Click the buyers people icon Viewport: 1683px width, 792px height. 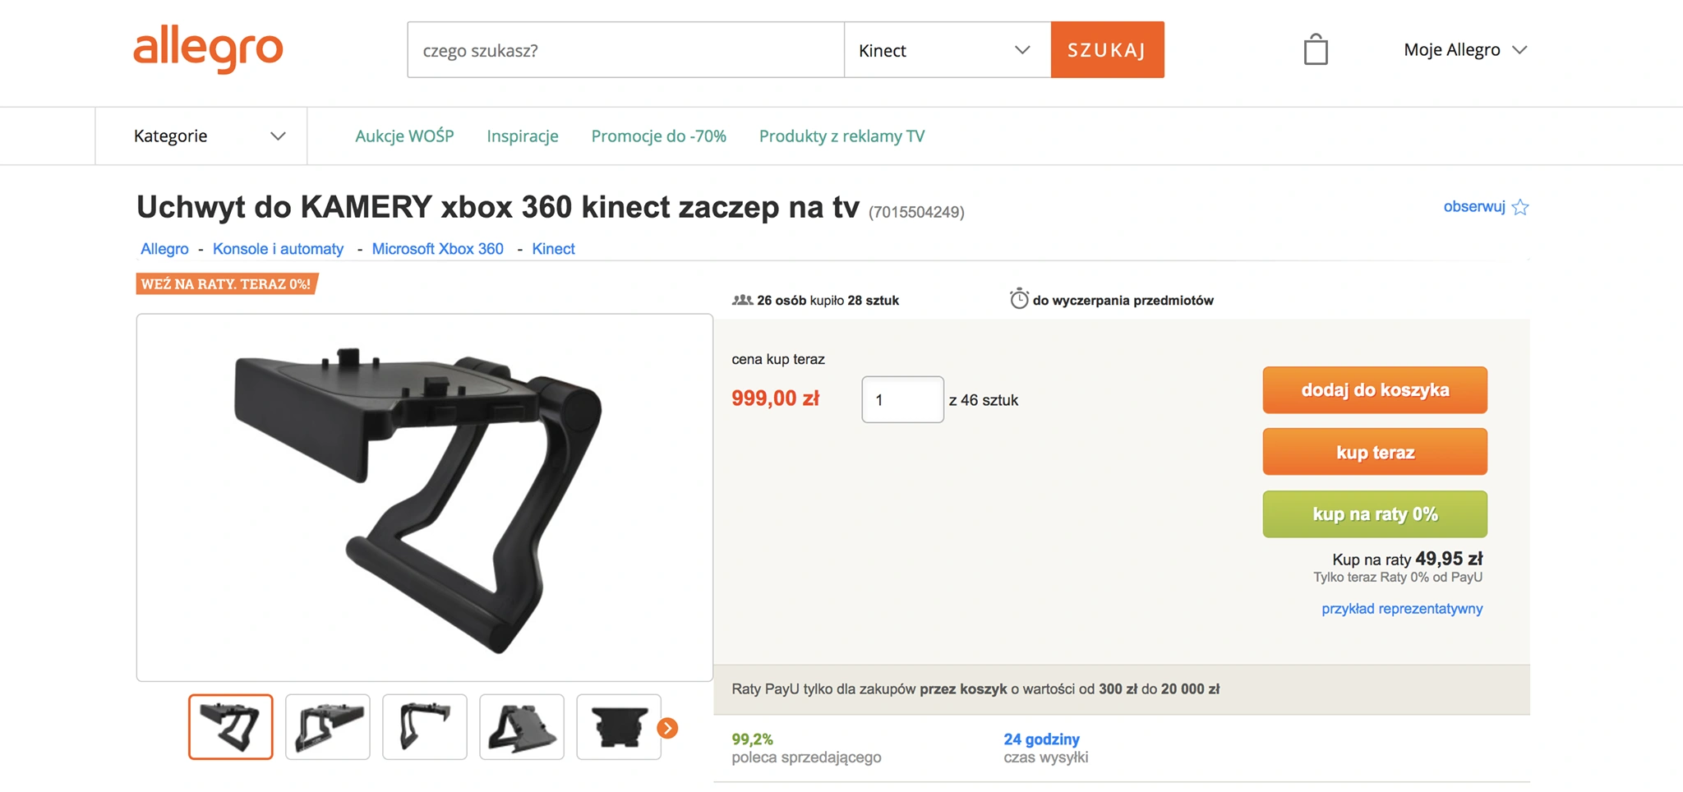(742, 300)
